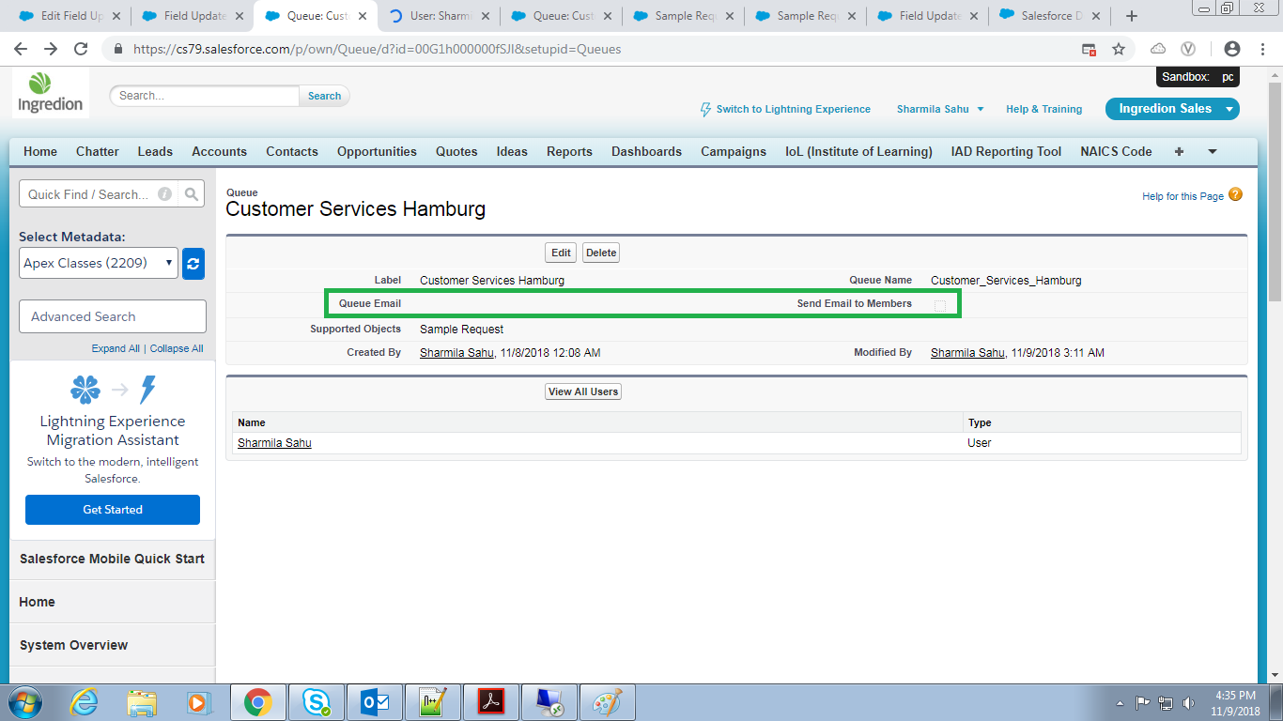Viewport: 1283px width, 721px height.
Task: Open the Chrome profile avatar
Action: pyautogui.click(x=1232, y=49)
